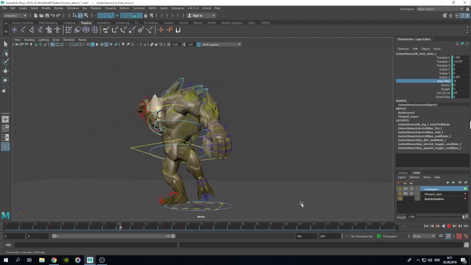471x265 pixels.
Task: Click the Chrome icon in the taskbar
Action: [x=54, y=260]
